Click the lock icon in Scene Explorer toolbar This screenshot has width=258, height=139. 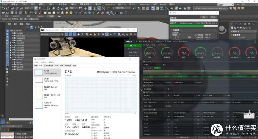(x=36, y=27)
